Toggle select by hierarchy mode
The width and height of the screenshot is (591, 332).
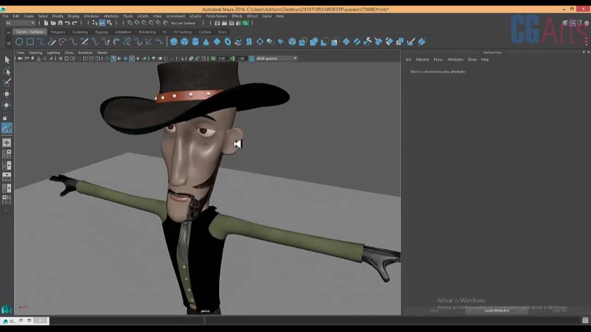94,23
